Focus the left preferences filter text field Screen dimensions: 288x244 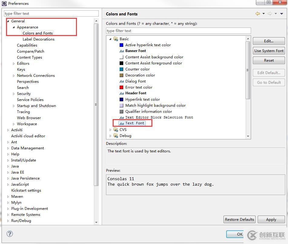pyautogui.click(x=51, y=14)
